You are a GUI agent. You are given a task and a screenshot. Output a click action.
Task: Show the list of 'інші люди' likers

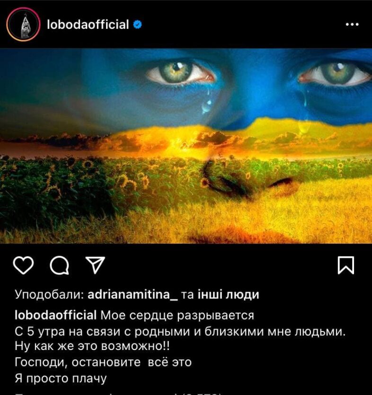pyautogui.click(x=229, y=294)
